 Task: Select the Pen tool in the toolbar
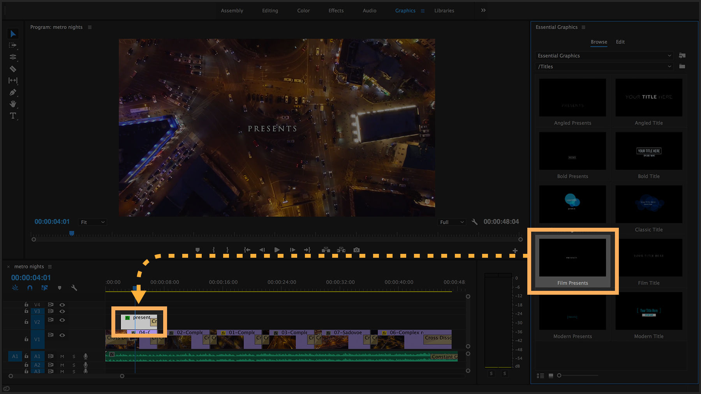pos(13,92)
